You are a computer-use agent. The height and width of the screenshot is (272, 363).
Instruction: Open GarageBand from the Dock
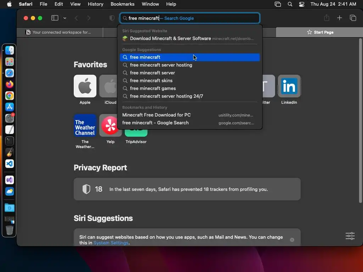pos(10,152)
